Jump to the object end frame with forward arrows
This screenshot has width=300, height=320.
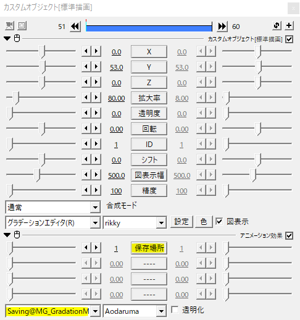tap(222, 27)
